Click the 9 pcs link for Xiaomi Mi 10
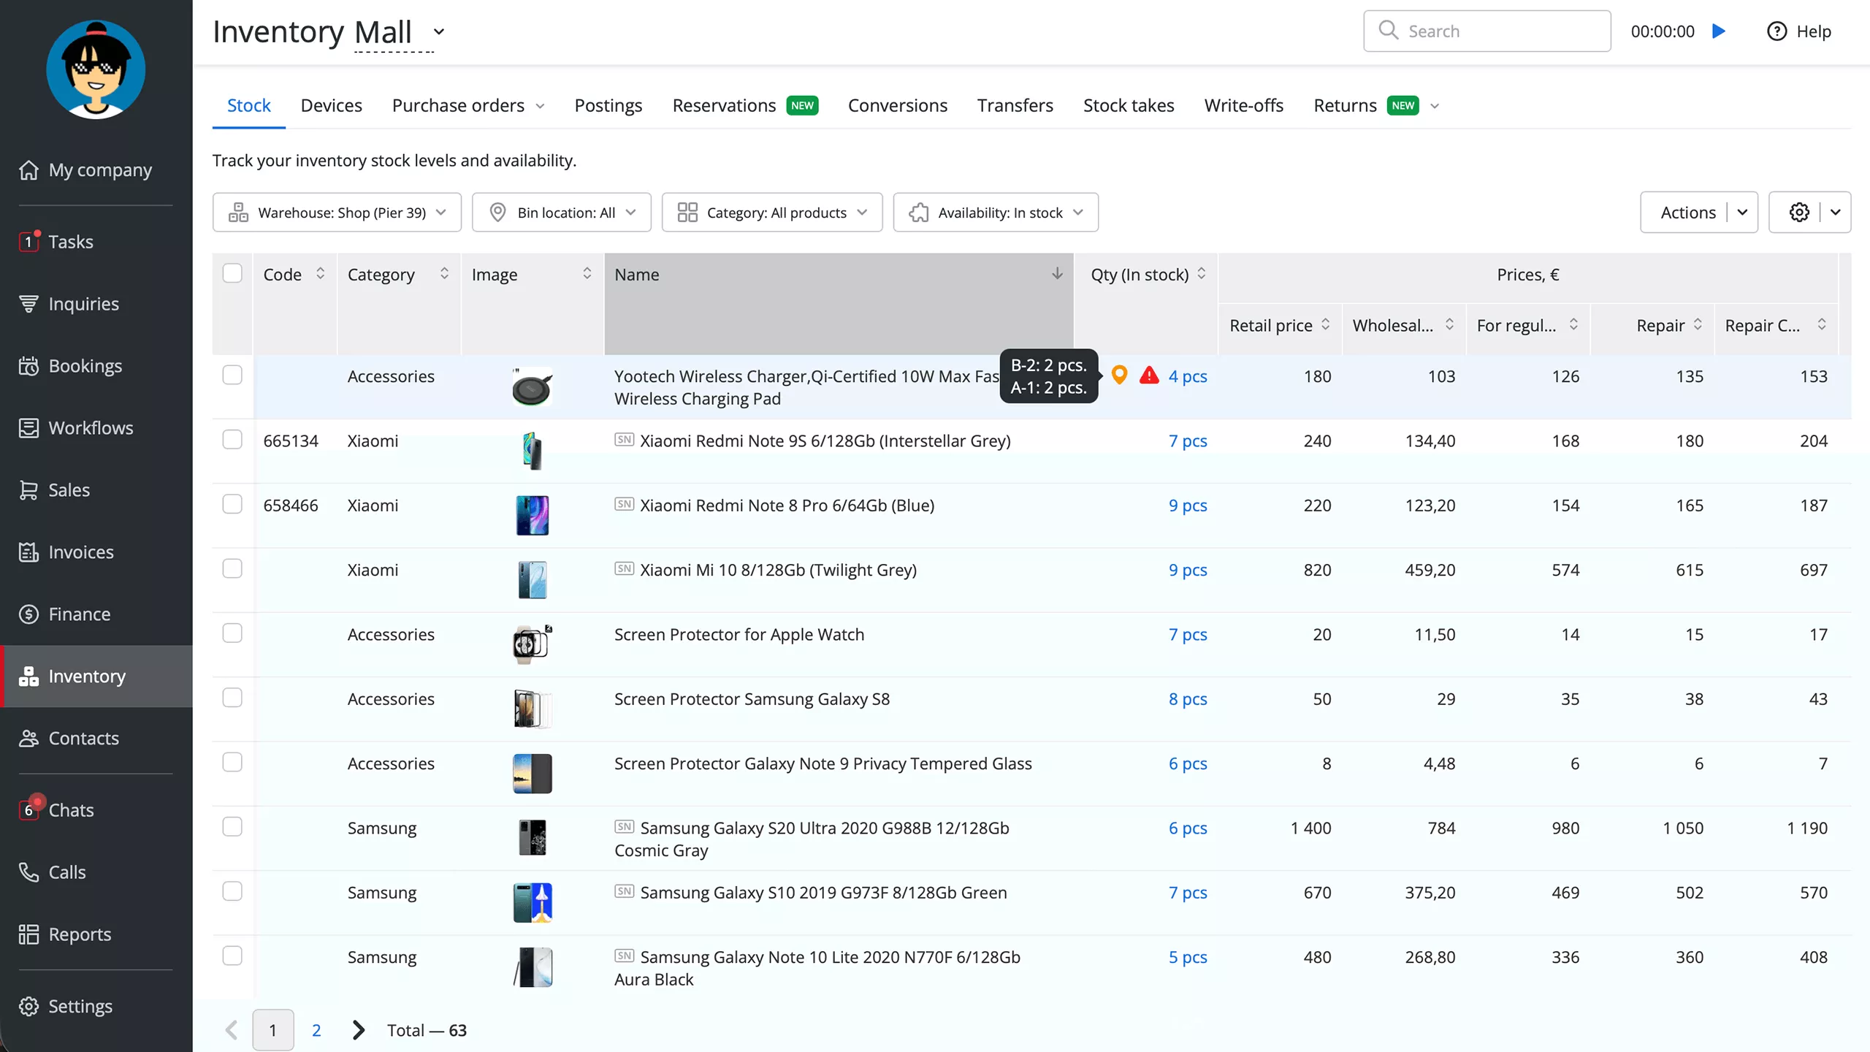The height and width of the screenshot is (1052, 1870). [1187, 570]
